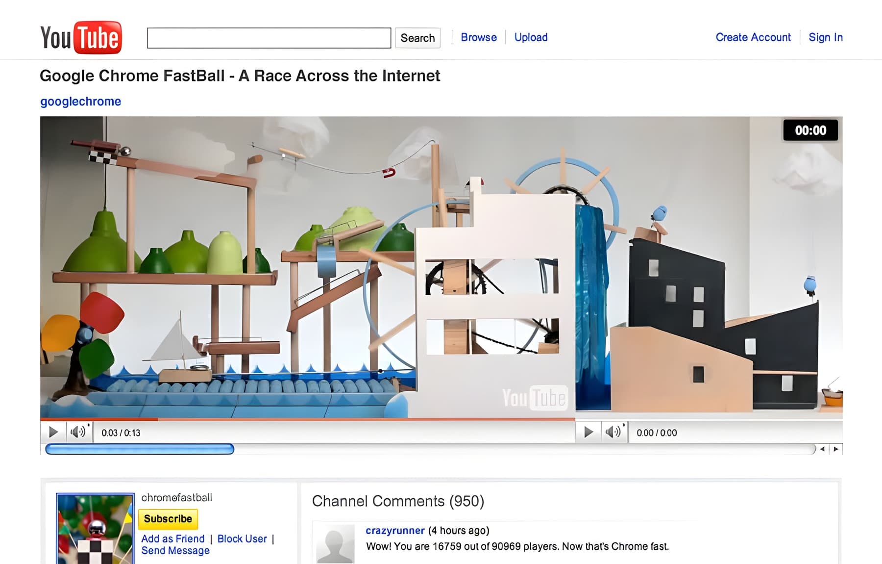Screen dimensions: 882x564
Task: Click the Search button
Action: click(417, 38)
